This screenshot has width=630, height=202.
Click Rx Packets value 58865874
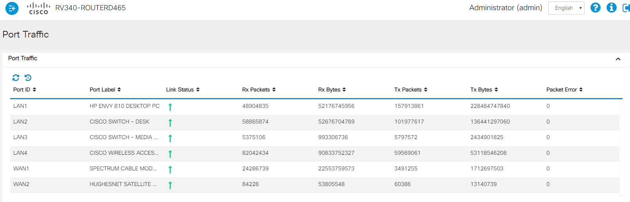tap(255, 122)
